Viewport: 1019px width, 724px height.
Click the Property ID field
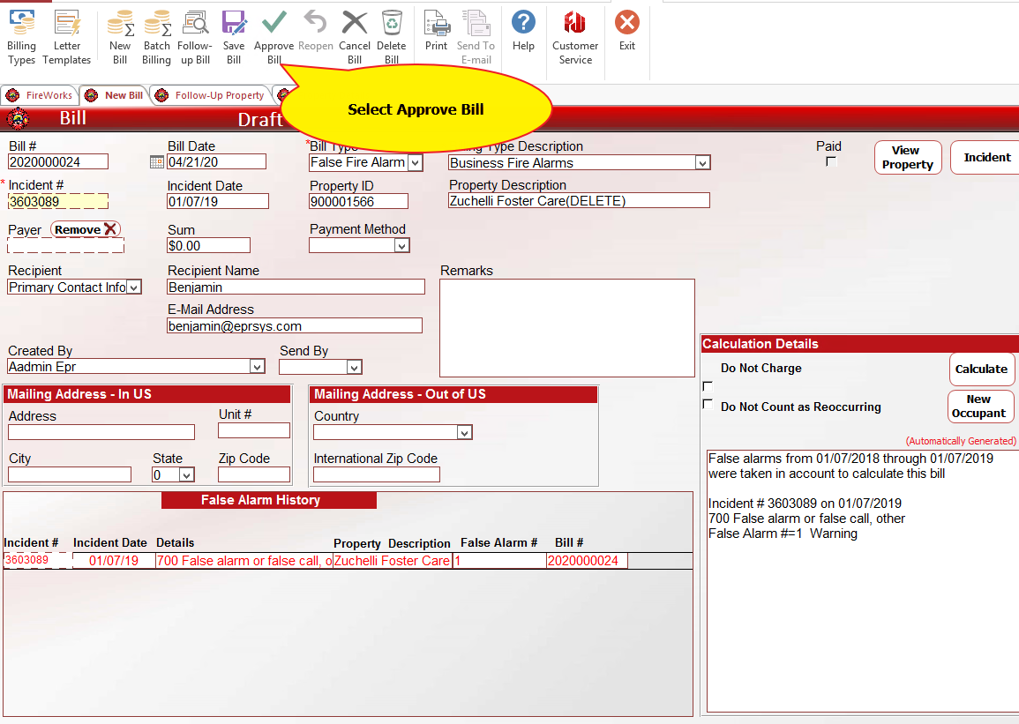click(x=359, y=201)
